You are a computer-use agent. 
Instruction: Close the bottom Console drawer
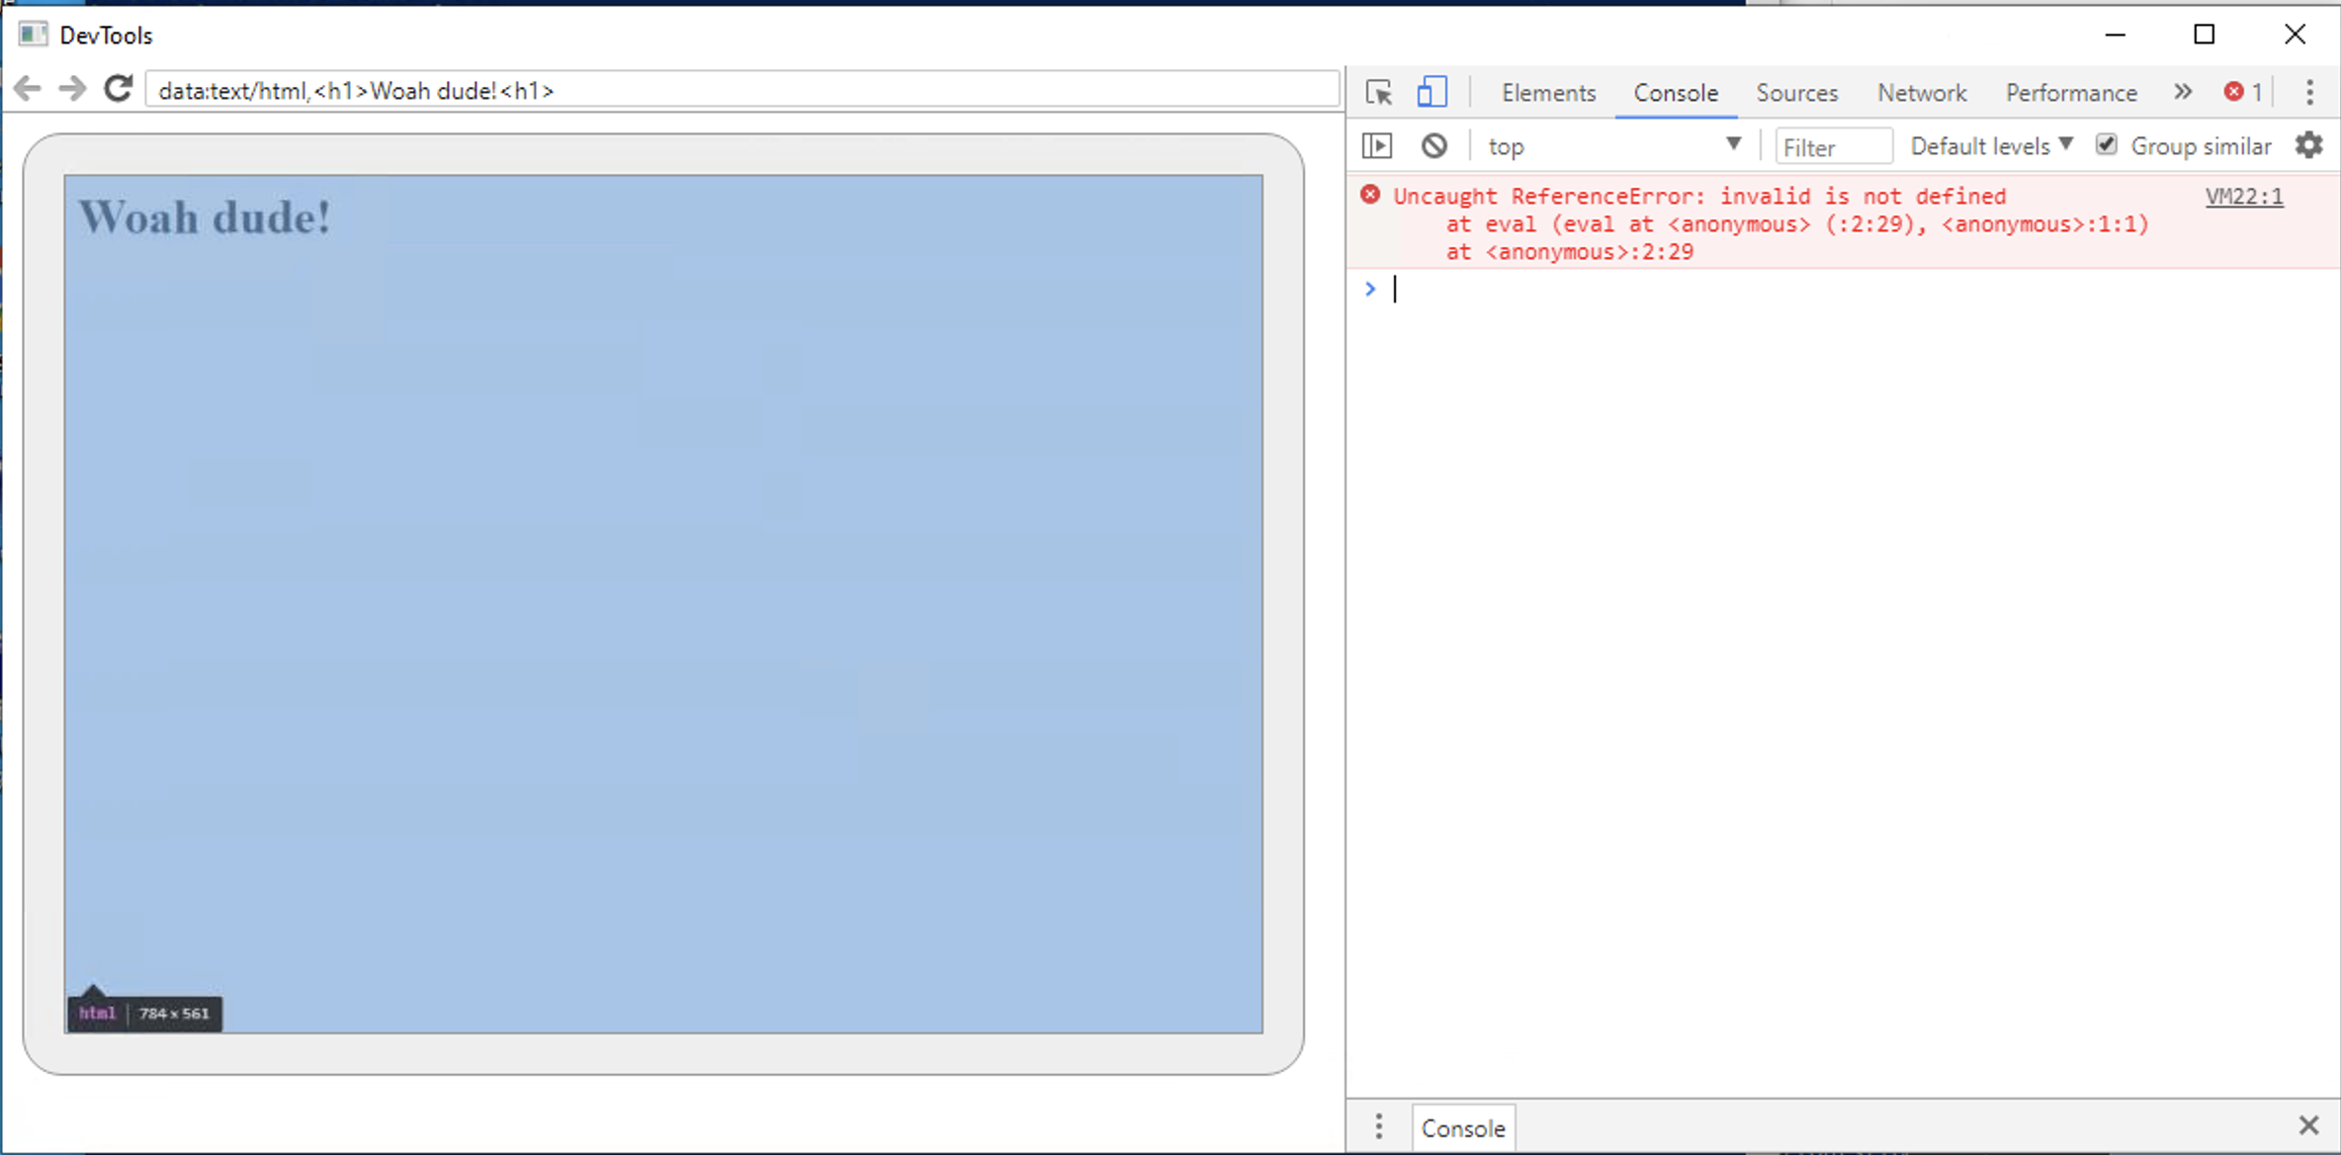coord(2308,1125)
